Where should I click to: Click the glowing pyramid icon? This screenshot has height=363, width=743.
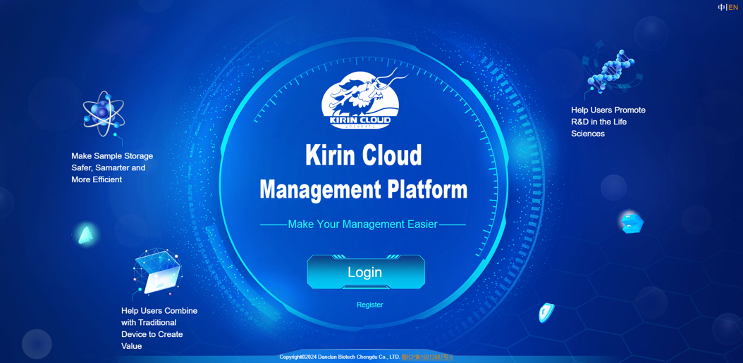(86, 234)
